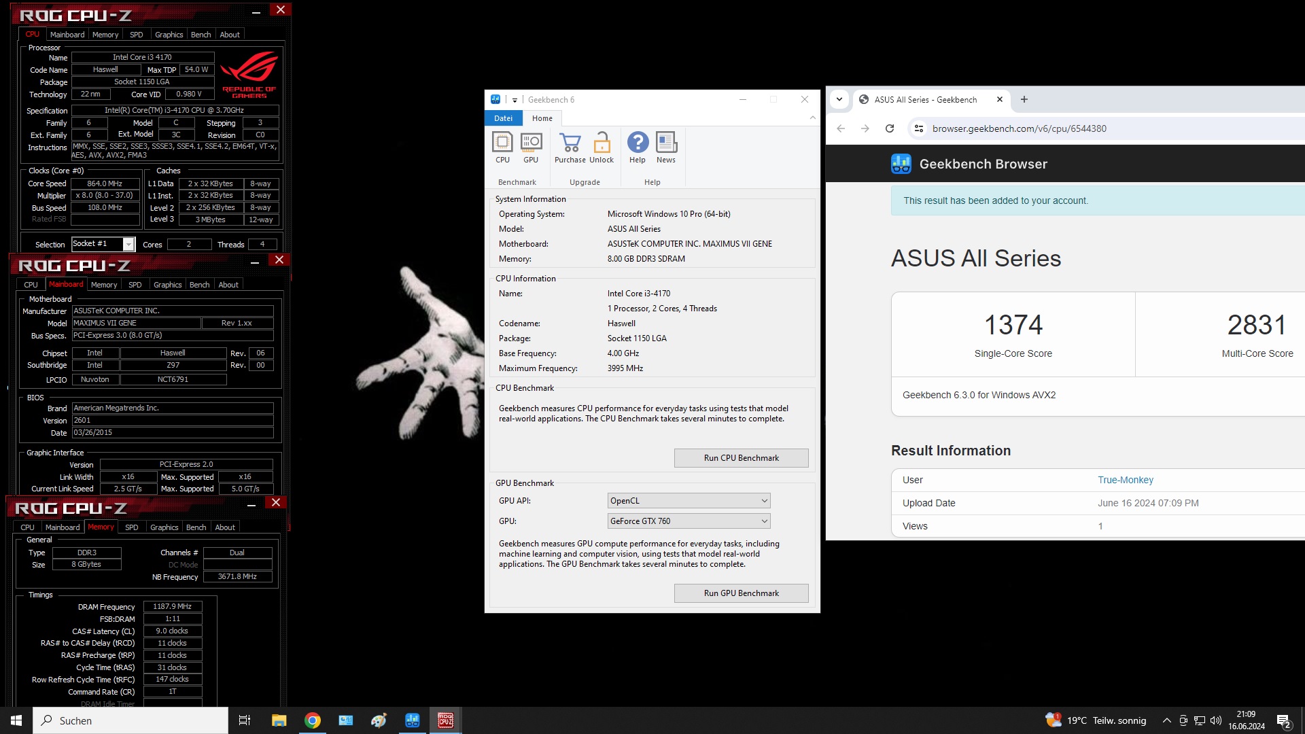1305x734 pixels.
Task: Click the browser address bar URL
Action: pyautogui.click(x=1019, y=128)
